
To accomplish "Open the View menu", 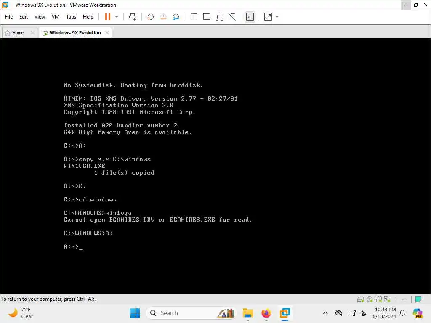I will pyautogui.click(x=40, y=17).
